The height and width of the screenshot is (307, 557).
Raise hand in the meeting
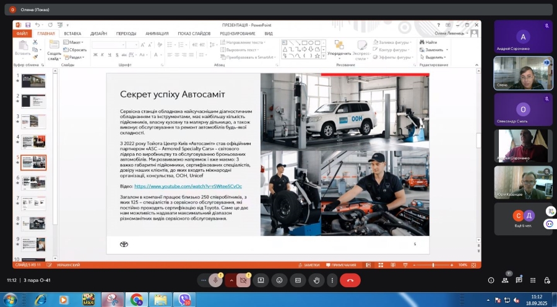[x=316, y=280]
